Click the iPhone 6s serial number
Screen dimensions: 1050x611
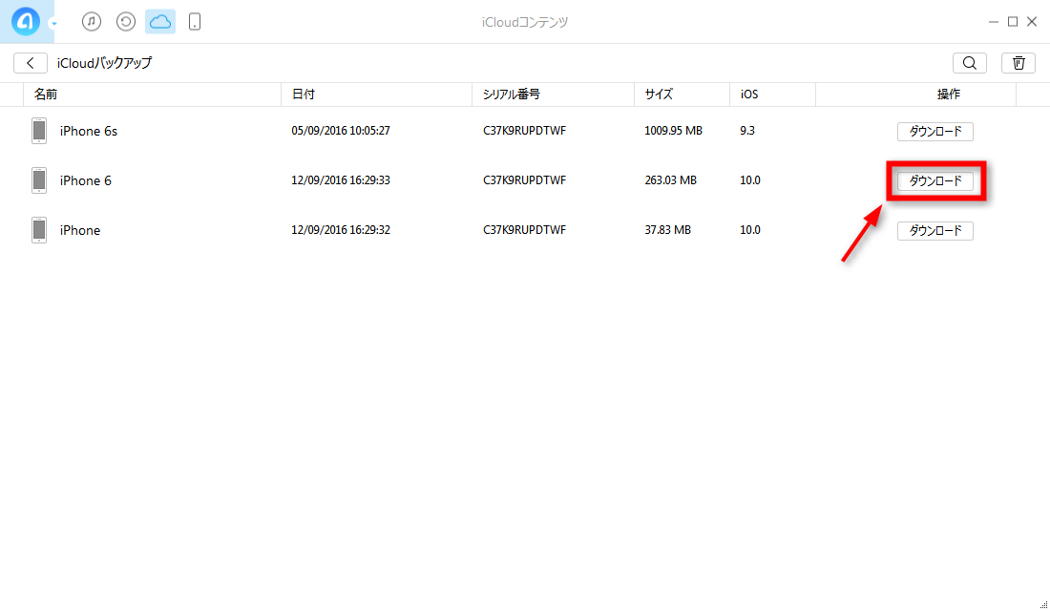524,131
